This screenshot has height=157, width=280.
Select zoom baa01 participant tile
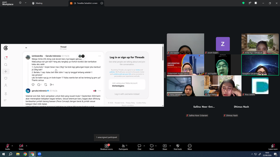pyautogui.click(x=223, y=44)
